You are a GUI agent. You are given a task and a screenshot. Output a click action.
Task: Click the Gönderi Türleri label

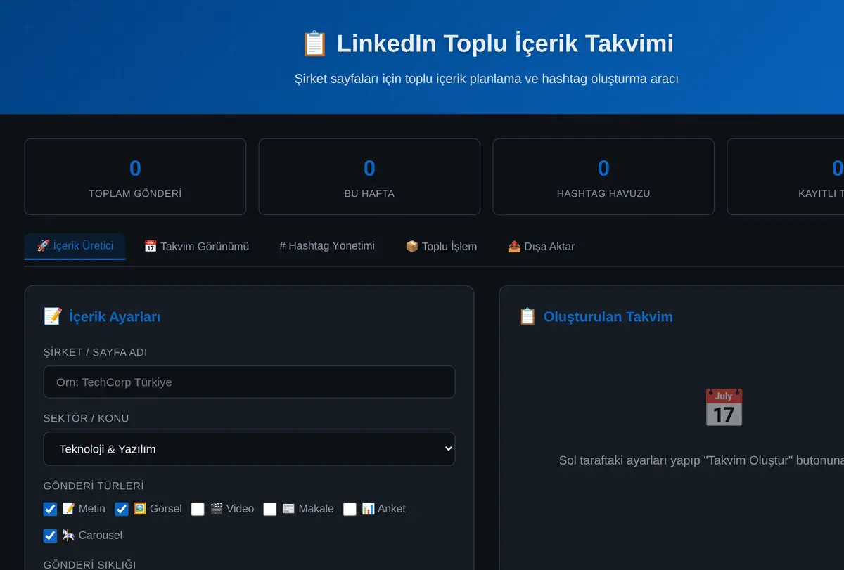pyautogui.click(x=94, y=486)
